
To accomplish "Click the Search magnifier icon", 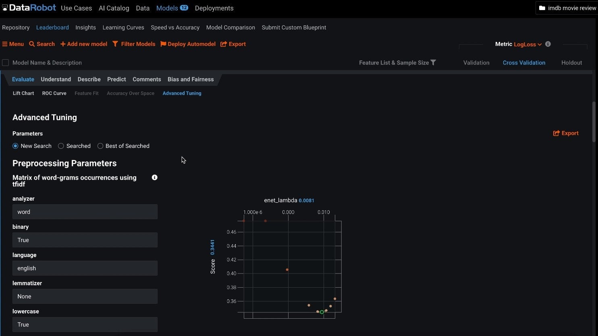I will 32,44.
